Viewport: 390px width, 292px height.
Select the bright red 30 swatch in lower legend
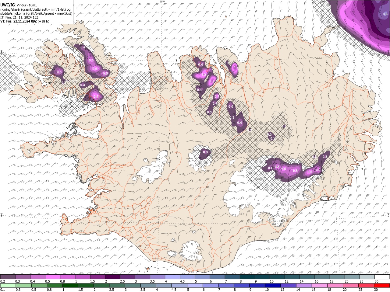[382, 285]
